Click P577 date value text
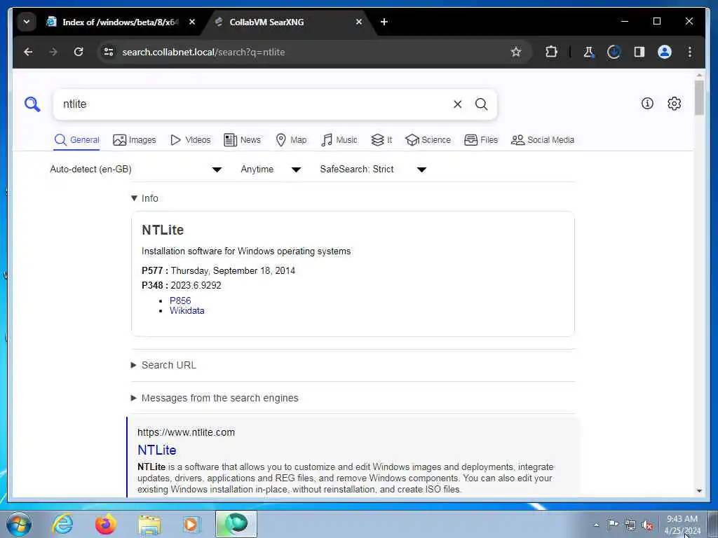Image resolution: width=718 pixels, height=538 pixels. pos(233,271)
